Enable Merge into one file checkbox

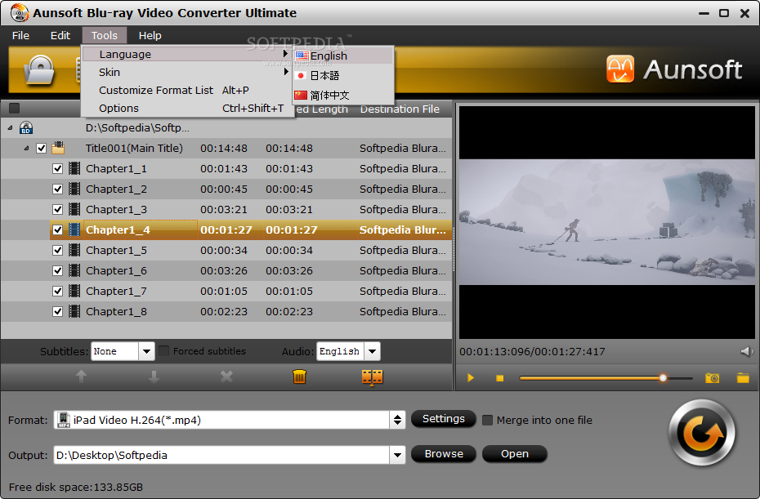click(x=488, y=420)
